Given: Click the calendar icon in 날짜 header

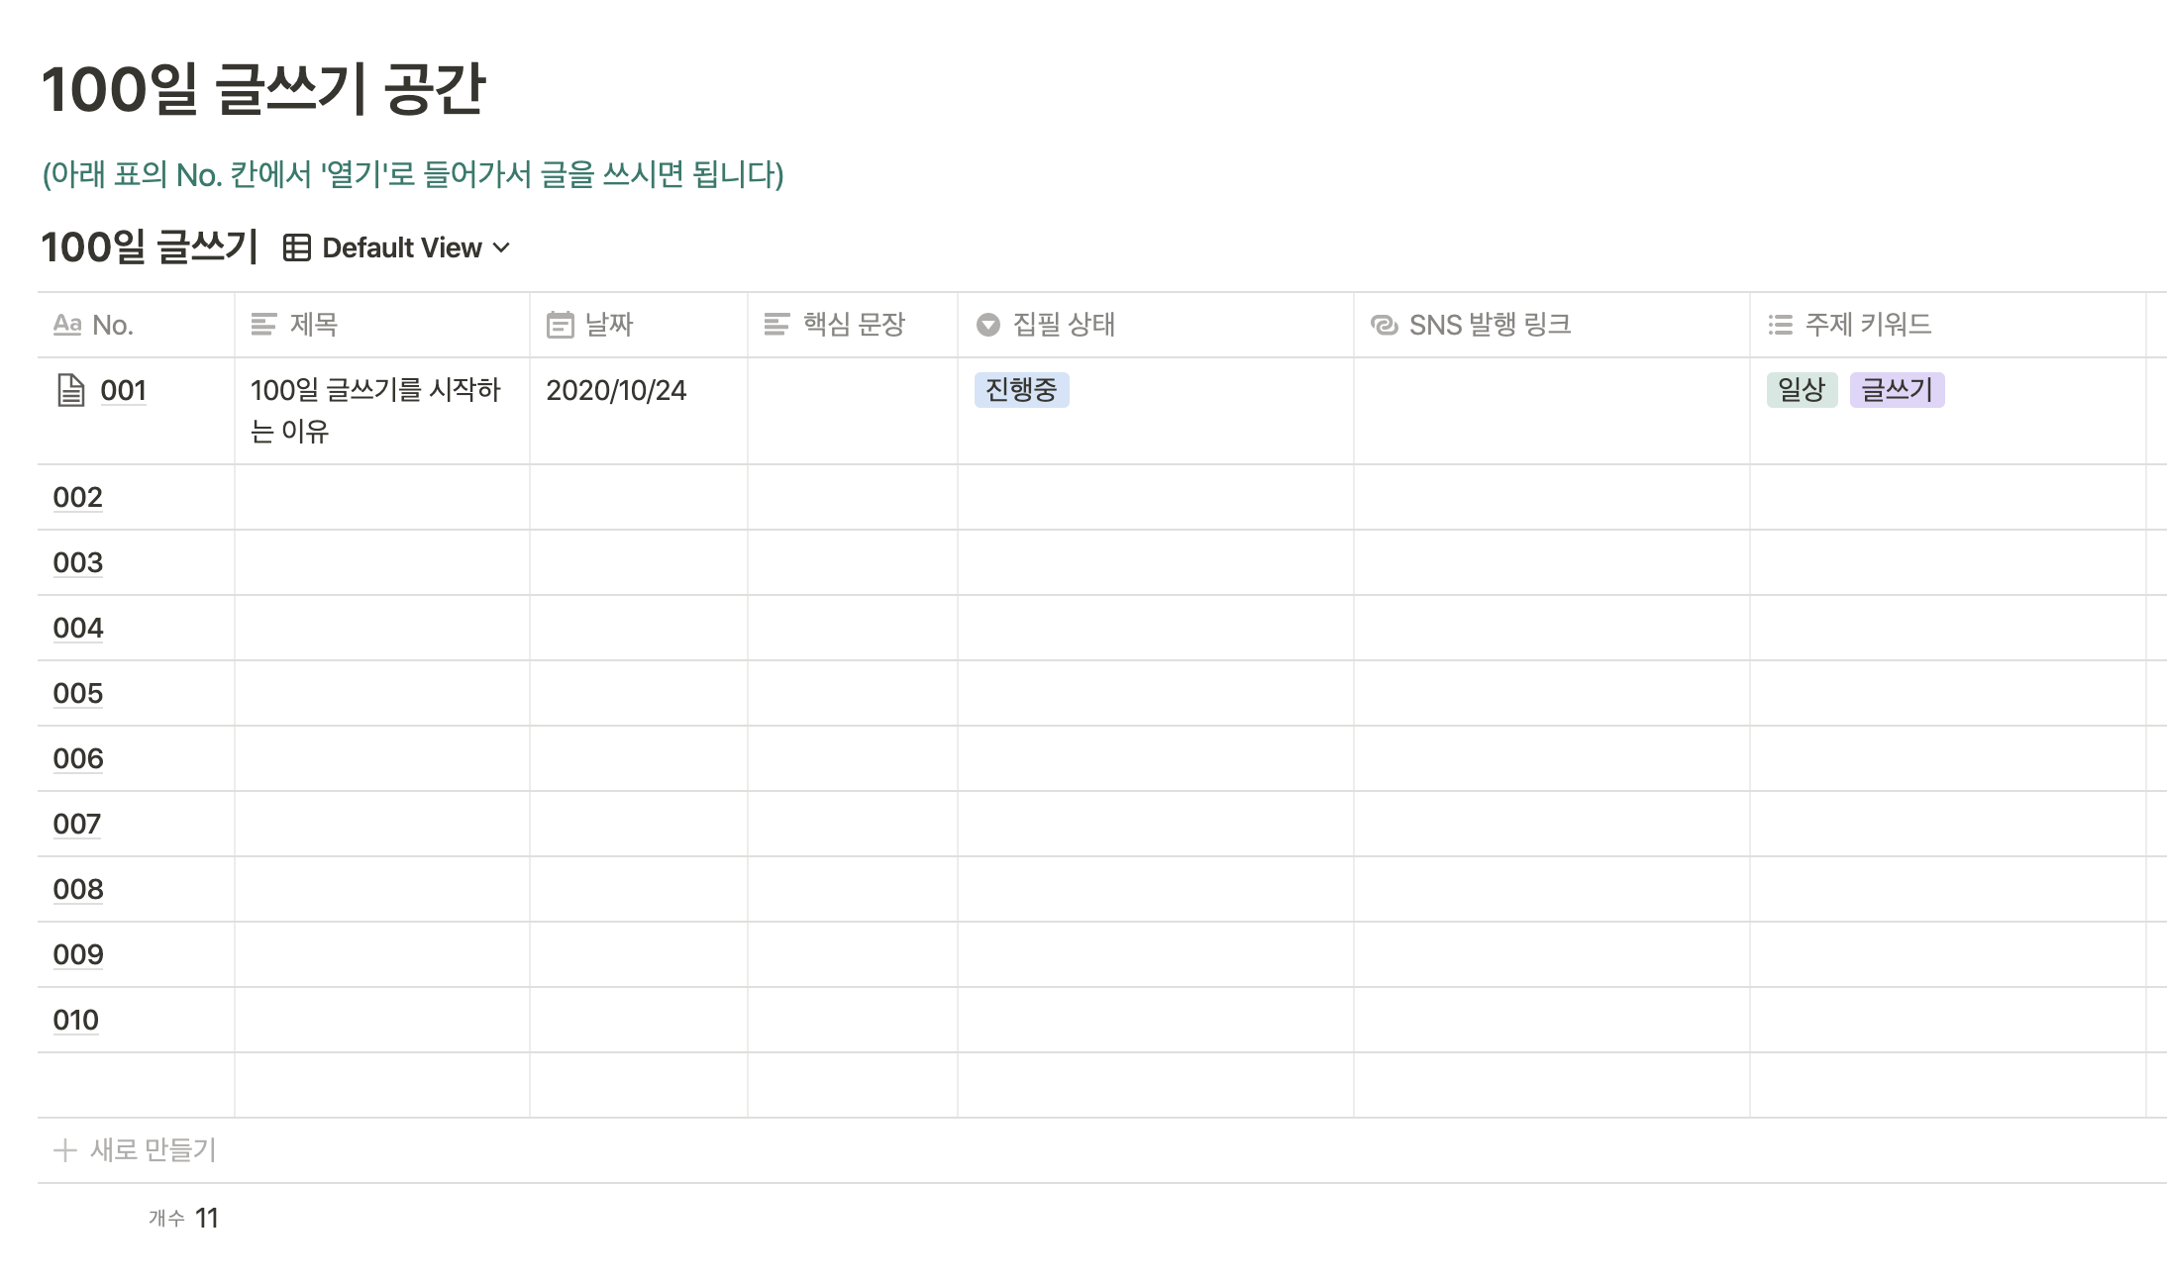Looking at the screenshot, I should tap(560, 325).
